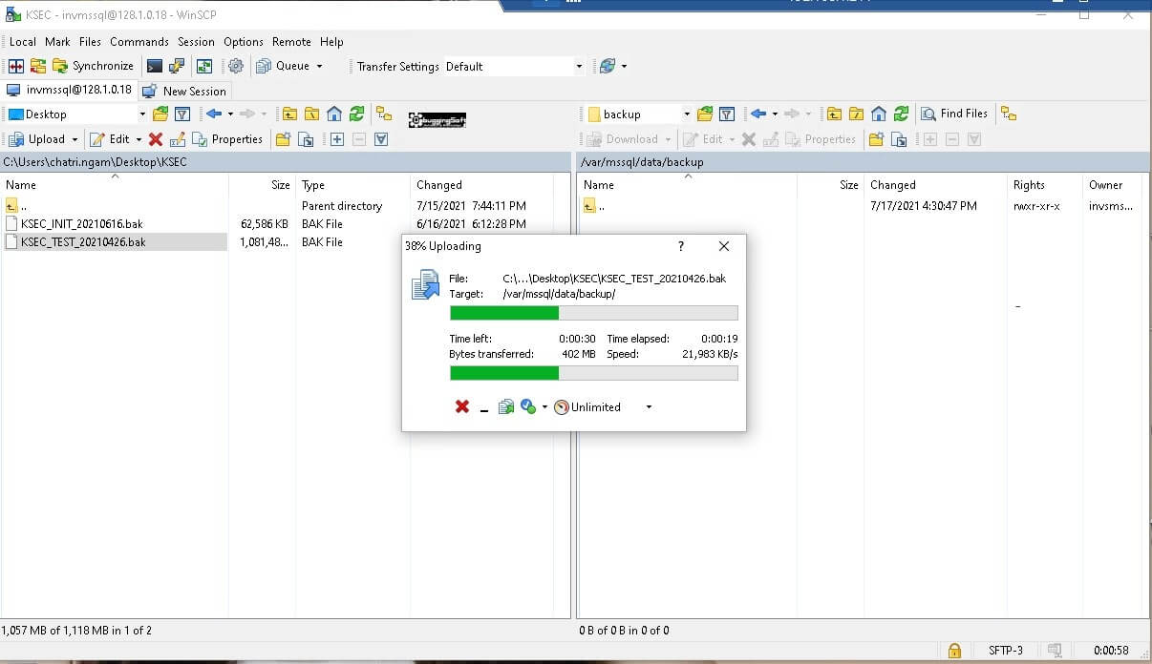The height and width of the screenshot is (664, 1152).
Task: Click the Find Files icon
Action: tap(952, 113)
